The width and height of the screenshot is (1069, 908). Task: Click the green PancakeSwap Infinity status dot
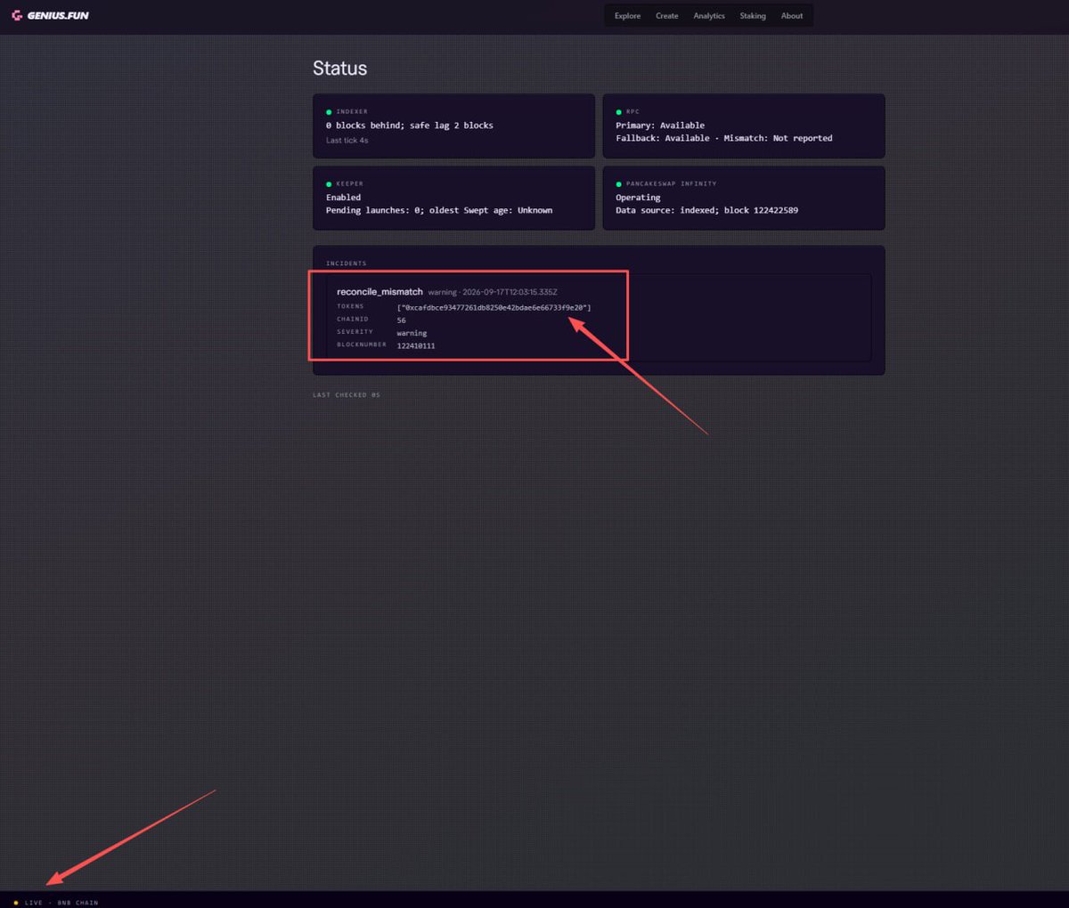(x=618, y=184)
